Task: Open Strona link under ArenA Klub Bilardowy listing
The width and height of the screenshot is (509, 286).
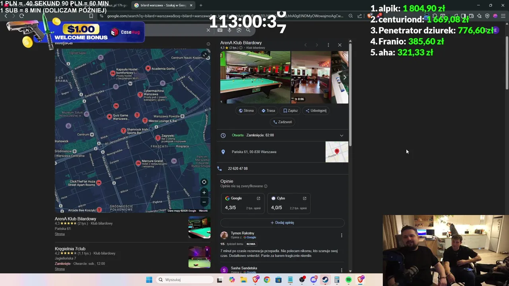Action: click(x=60, y=234)
